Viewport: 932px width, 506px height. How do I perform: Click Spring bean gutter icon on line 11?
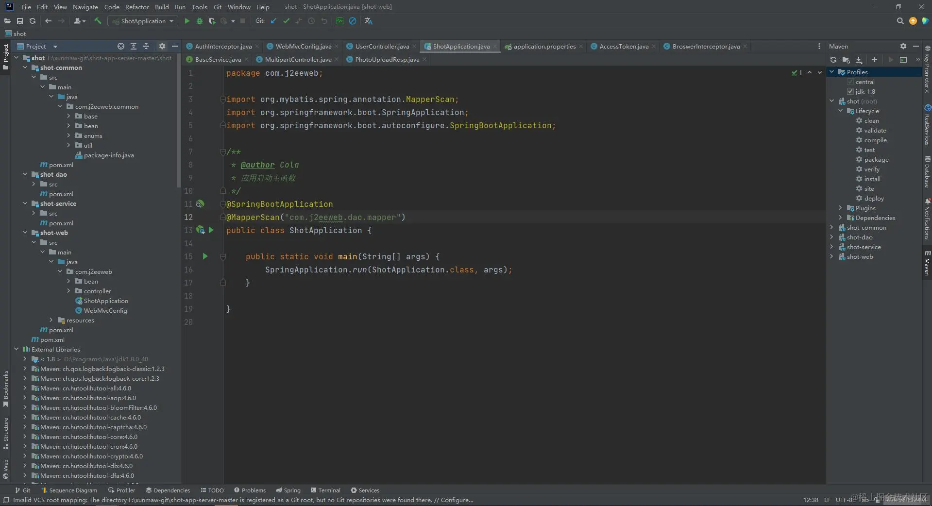click(200, 204)
